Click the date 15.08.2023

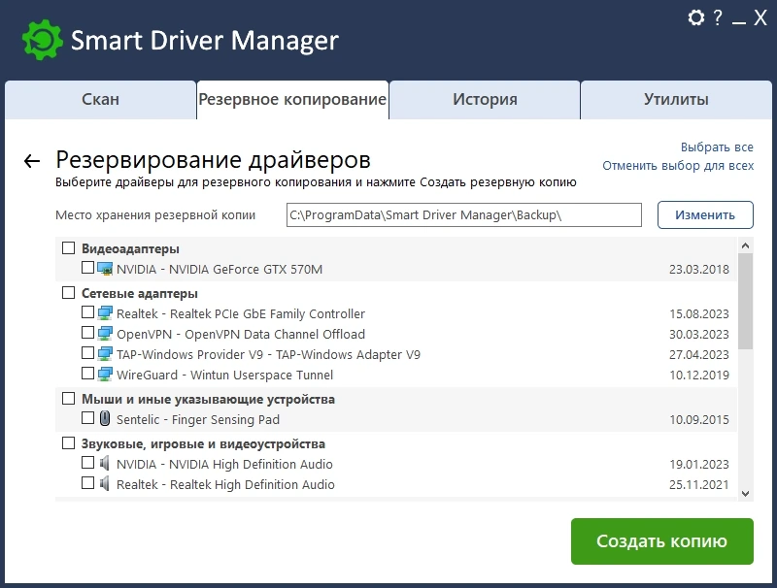pos(698,313)
